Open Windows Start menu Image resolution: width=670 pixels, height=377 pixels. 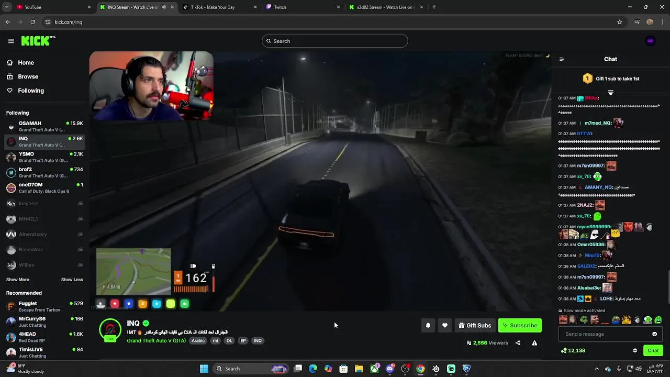tap(204, 369)
